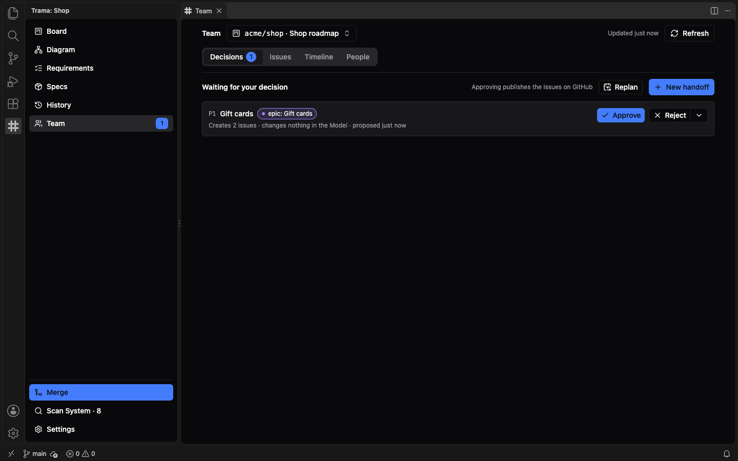Open the Extensions icon
This screenshot has height=461, width=738.
(13, 103)
